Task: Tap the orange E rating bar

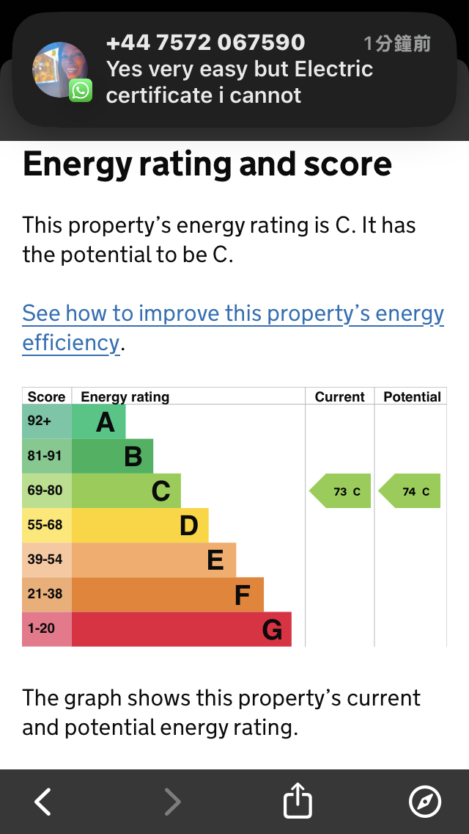Action: pos(154,560)
